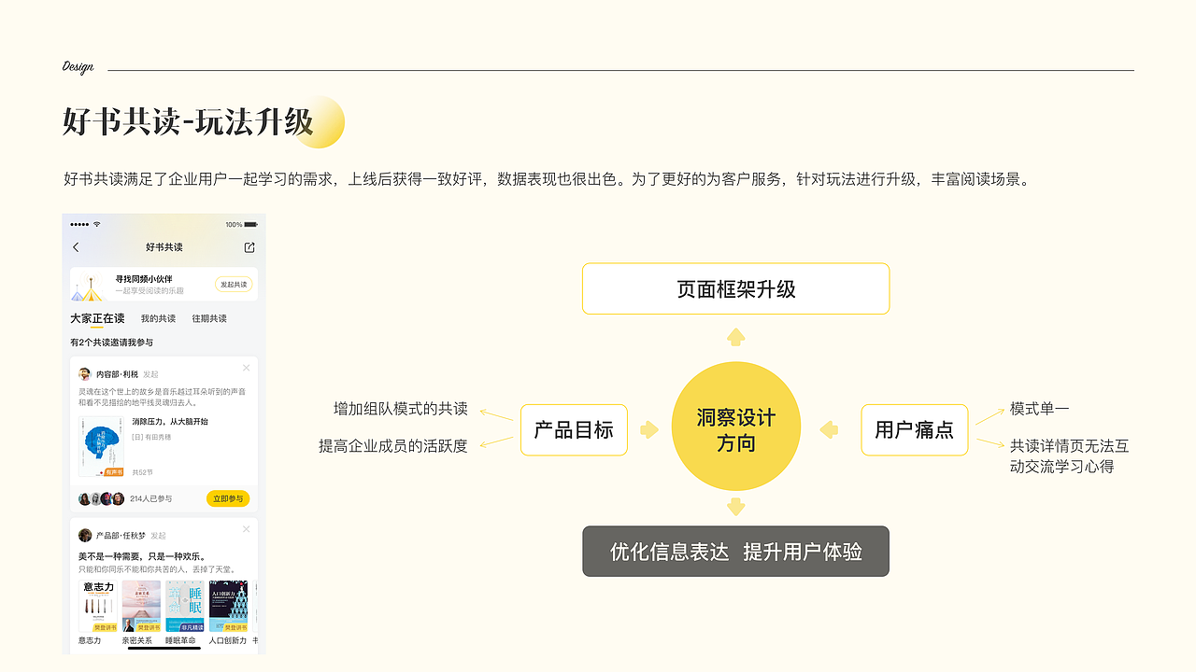Open 产品部·任秋梦's profile avatar
The image size is (1196, 672).
[x=84, y=535]
